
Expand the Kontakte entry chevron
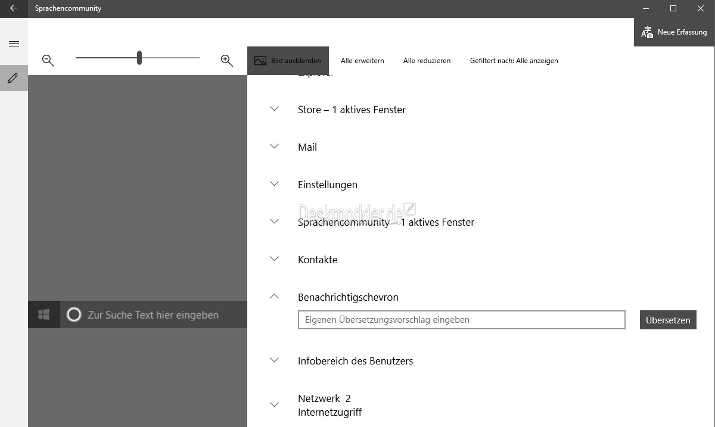[x=274, y=259]
